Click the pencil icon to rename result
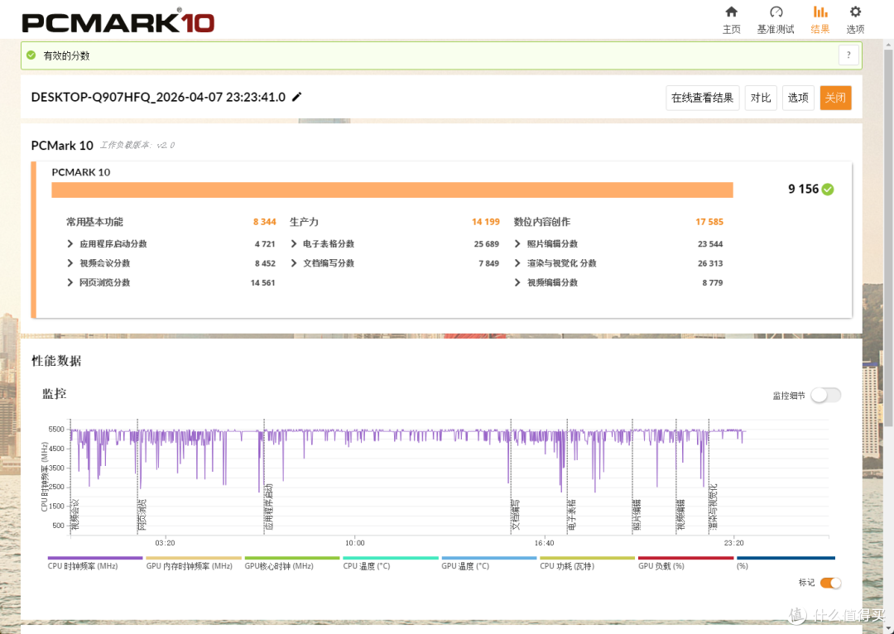The image size is (894, 634). point(296,97)
